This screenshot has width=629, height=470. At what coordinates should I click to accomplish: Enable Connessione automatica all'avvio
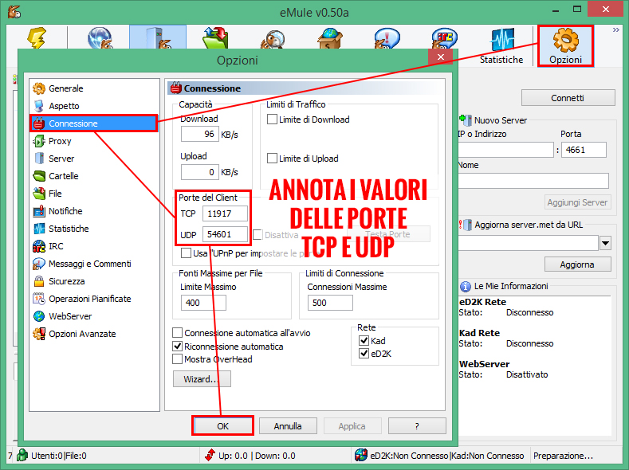pos(177,333)
